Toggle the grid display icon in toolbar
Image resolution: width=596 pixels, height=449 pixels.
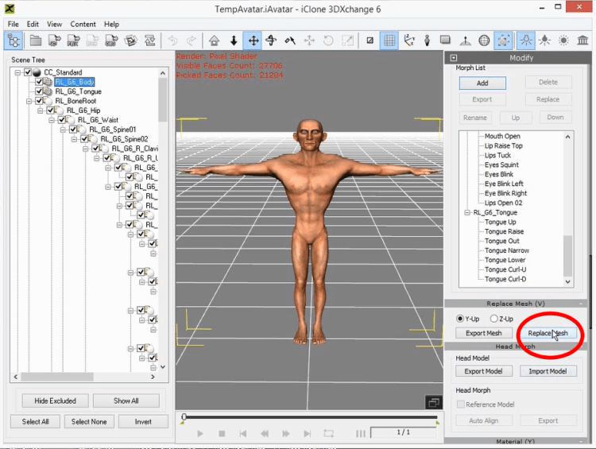coord(389,40)
